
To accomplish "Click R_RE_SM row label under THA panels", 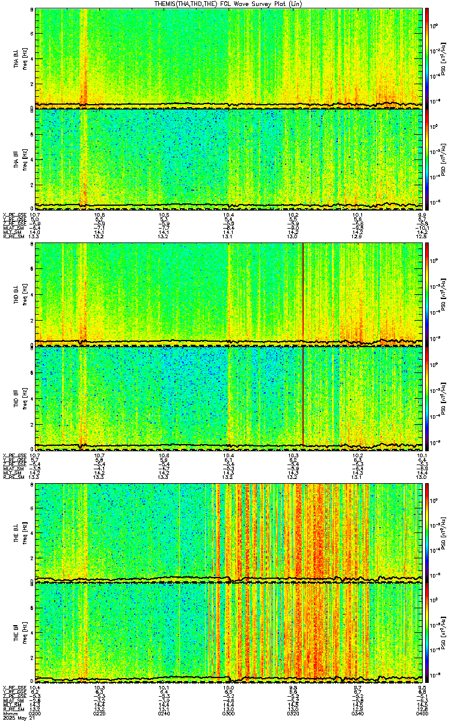I will point(13,237).
